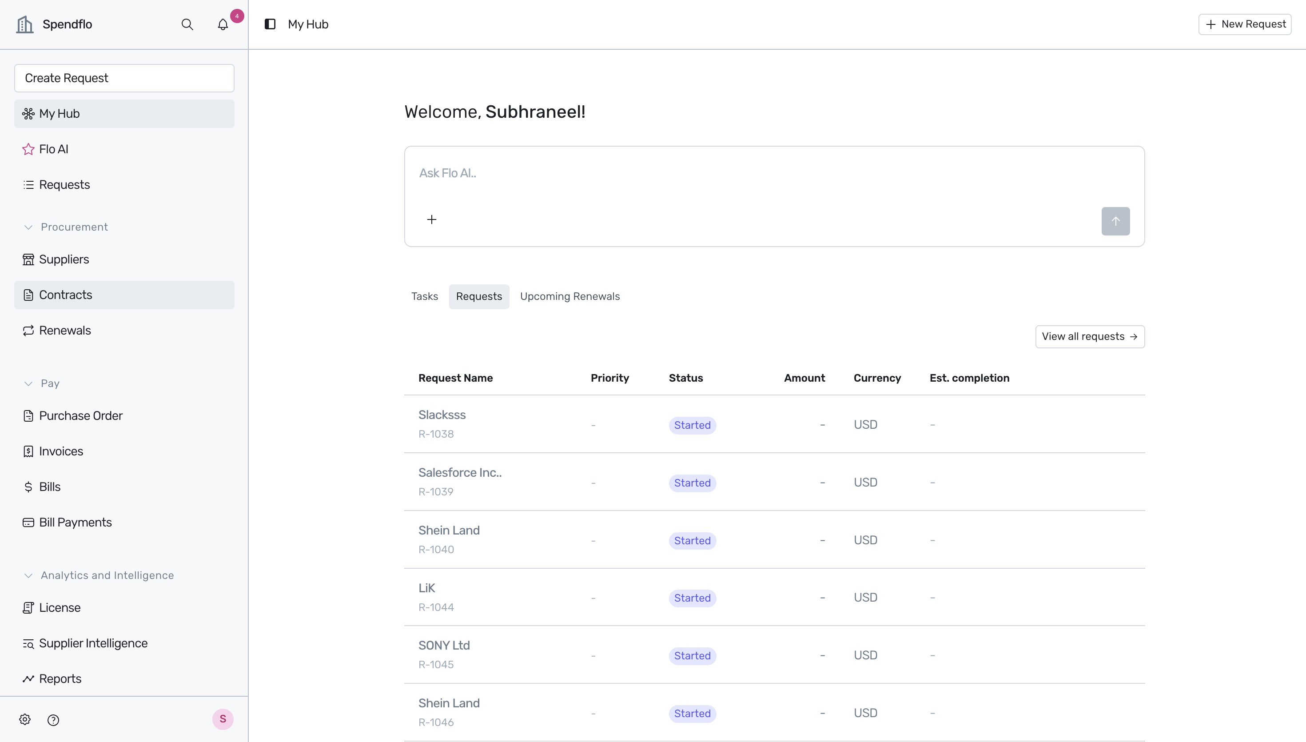Click the Spendflo brand name

[x=67, y=24]
